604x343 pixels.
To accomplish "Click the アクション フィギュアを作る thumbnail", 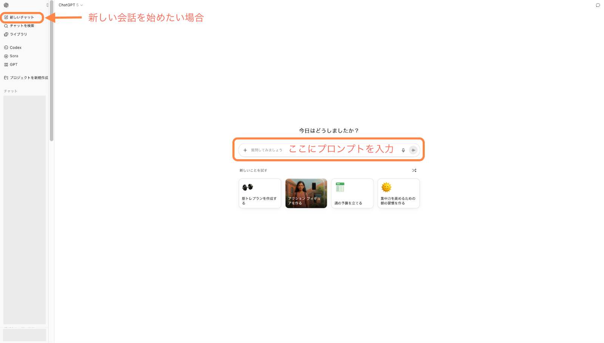I will 306,193.
